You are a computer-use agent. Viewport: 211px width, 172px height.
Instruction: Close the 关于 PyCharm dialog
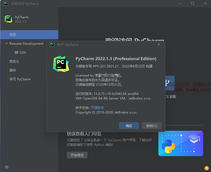(159, 44)
